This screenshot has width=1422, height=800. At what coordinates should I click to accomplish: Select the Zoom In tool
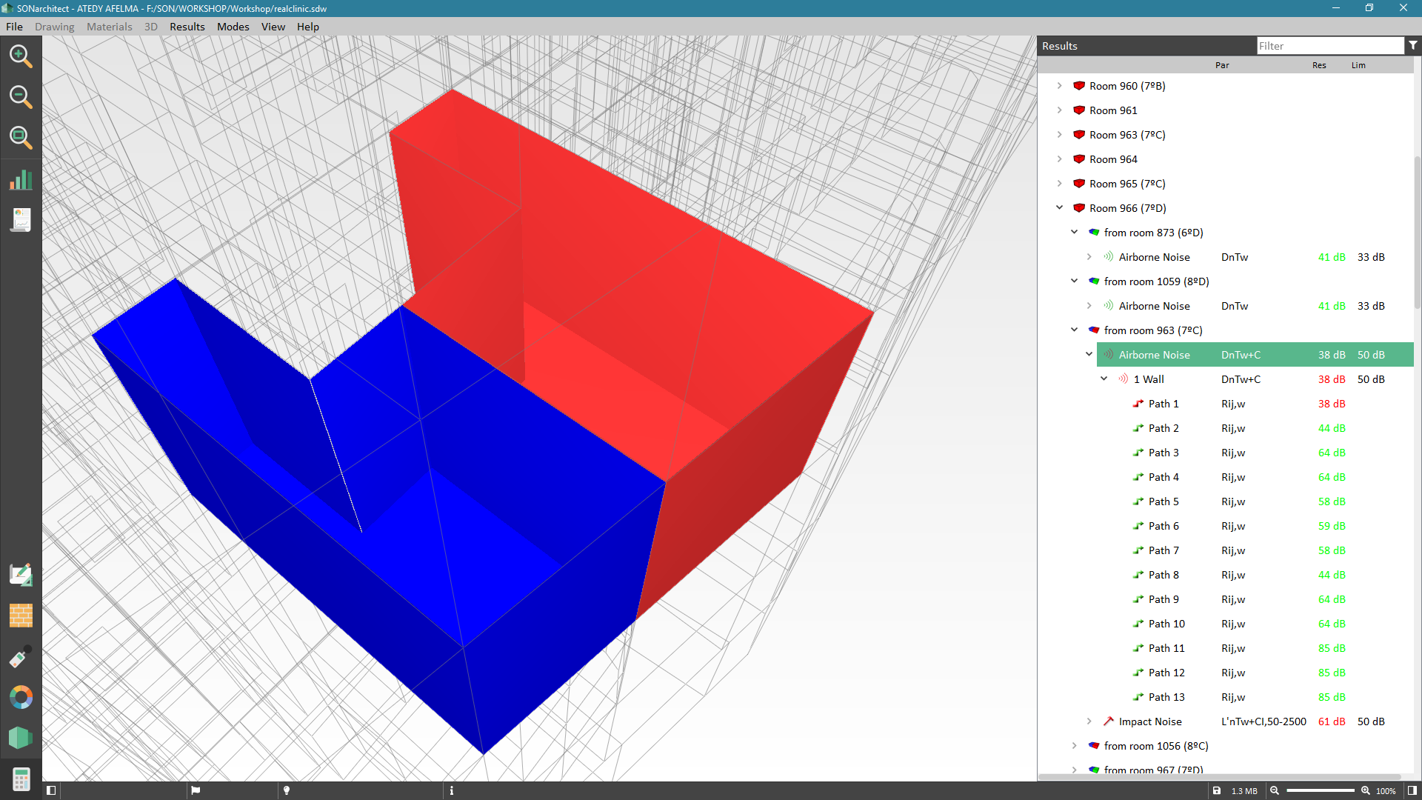tap(21, 56)
